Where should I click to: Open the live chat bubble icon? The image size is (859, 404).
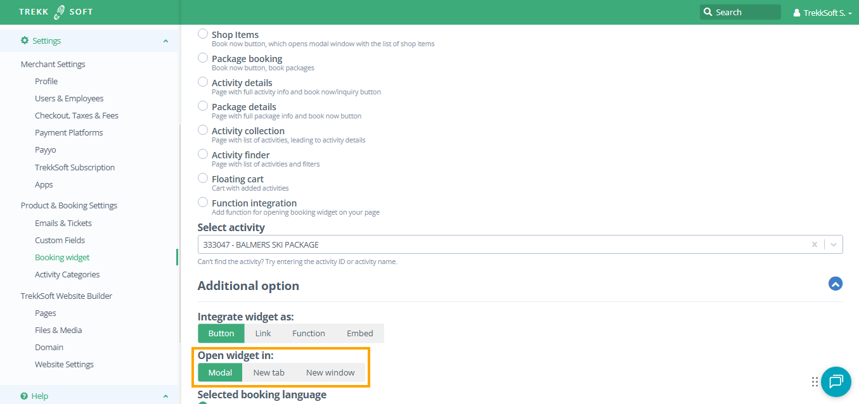836,381
